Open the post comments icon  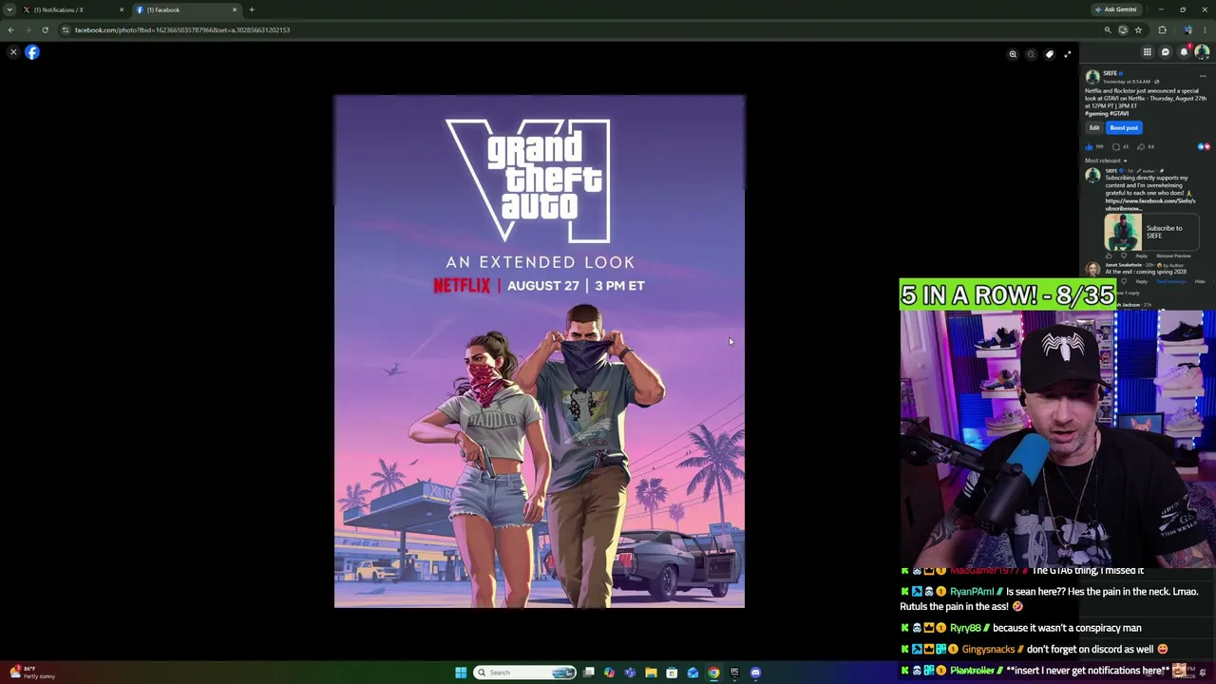(1116, 146)
